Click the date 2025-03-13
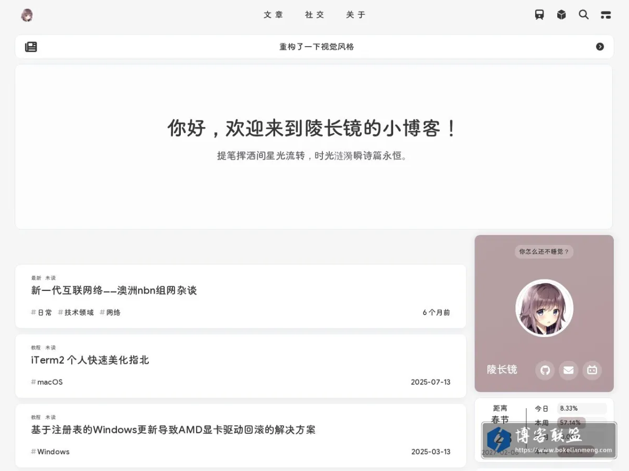This screenshot has height=471, width=629. pyautogui.click(x=431, y=452)
